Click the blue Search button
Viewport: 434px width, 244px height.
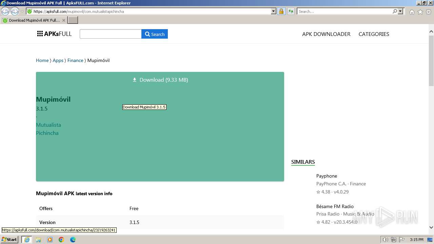point(155,34)
